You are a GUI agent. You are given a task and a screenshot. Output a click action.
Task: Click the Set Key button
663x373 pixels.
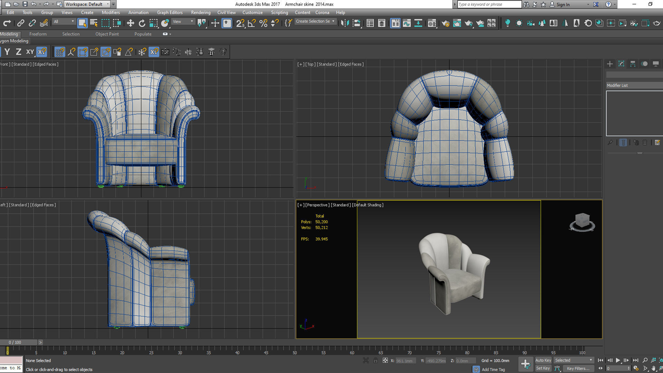click(x=543, y=368)
